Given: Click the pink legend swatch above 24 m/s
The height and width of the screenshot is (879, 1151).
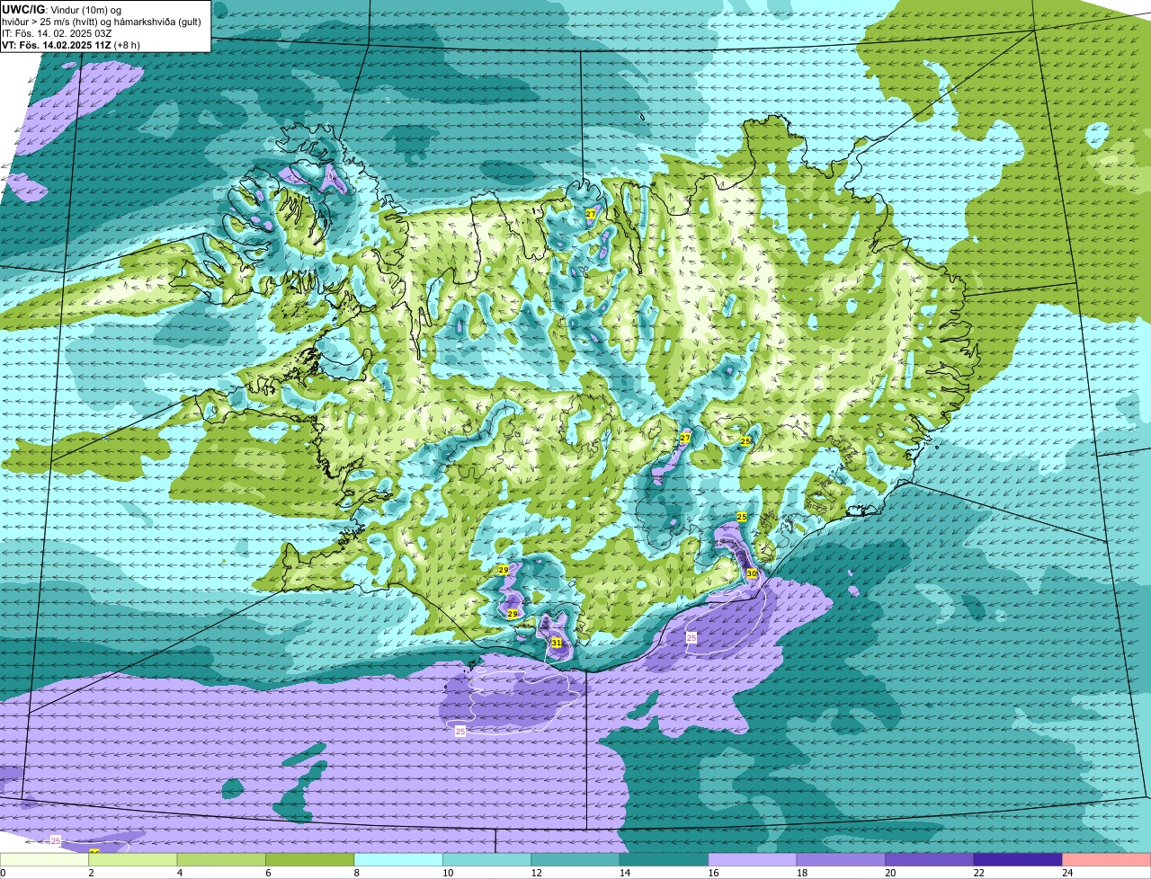Looking at the screenshot, I should pos(1107,859).
